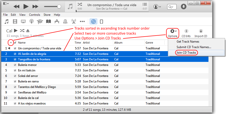Screen dimensions: 226x114
Task: Choose Get Track Names from menu
Action: pyautogui.click(x=188, y=42)
